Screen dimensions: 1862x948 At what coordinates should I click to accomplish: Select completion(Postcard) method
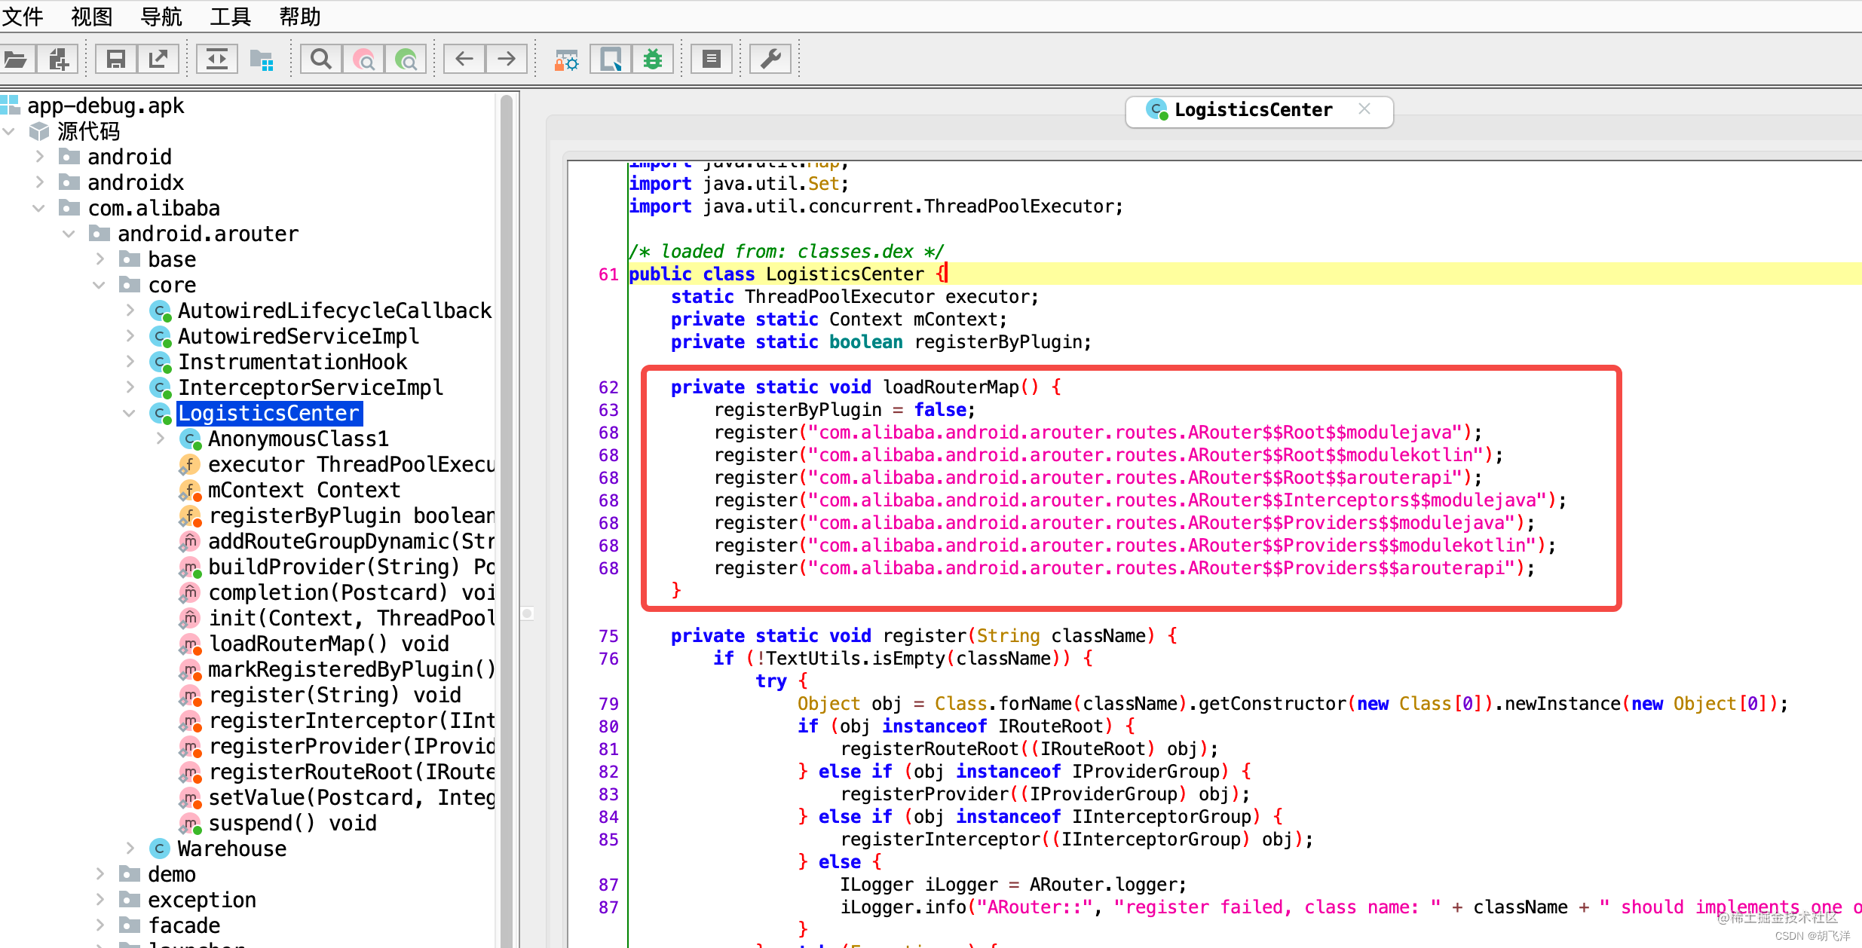pyautogui.click(x=351, y=592)
